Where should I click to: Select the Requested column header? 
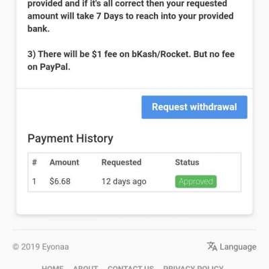[122, 162]
